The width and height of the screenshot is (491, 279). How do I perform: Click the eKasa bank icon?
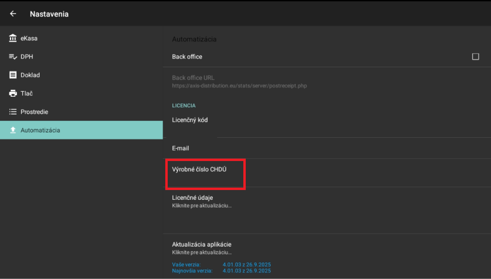pyautogui.click(x=13, y=38)
